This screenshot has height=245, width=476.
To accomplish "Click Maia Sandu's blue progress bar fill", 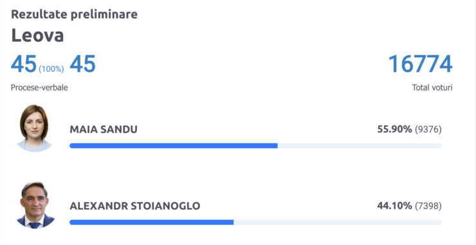I will tap(174, 146).
